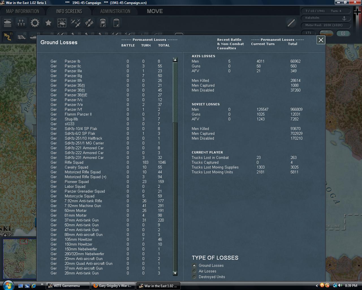Select the Destroyed Units radio option
The height and width of the screenshot is (290, 362).
(x=194, y=277)
